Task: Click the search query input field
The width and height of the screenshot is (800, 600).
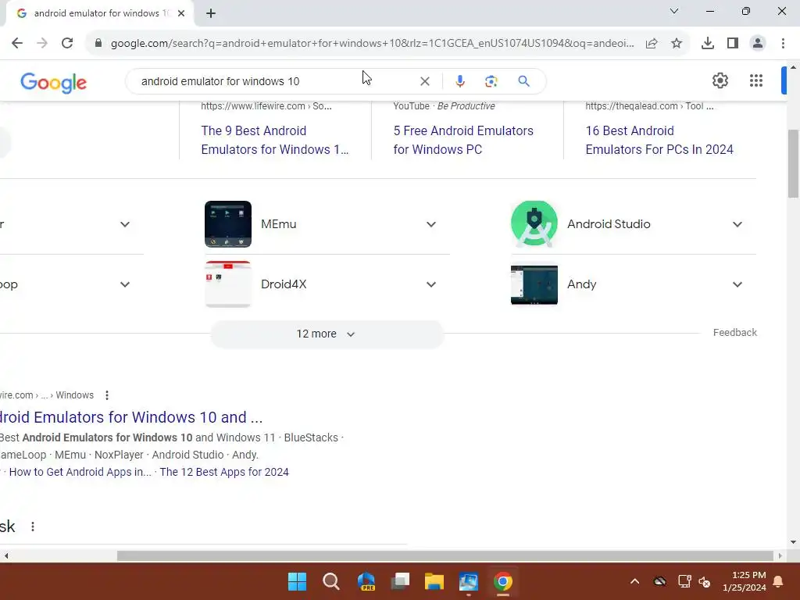Action: (276, 81)
